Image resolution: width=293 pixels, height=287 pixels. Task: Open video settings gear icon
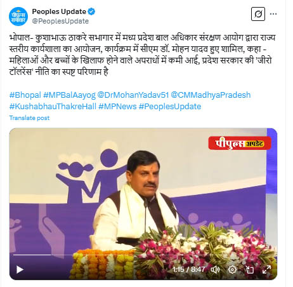(x=232, y=270)
